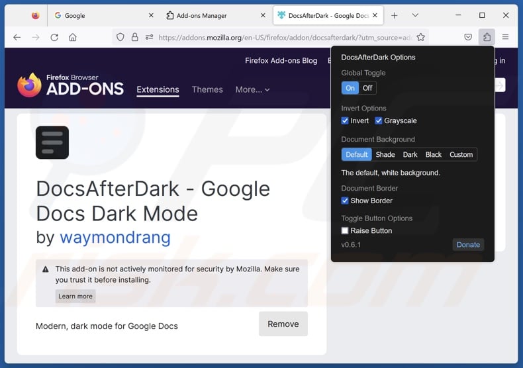Open the Extensions section

click(158, 89)
